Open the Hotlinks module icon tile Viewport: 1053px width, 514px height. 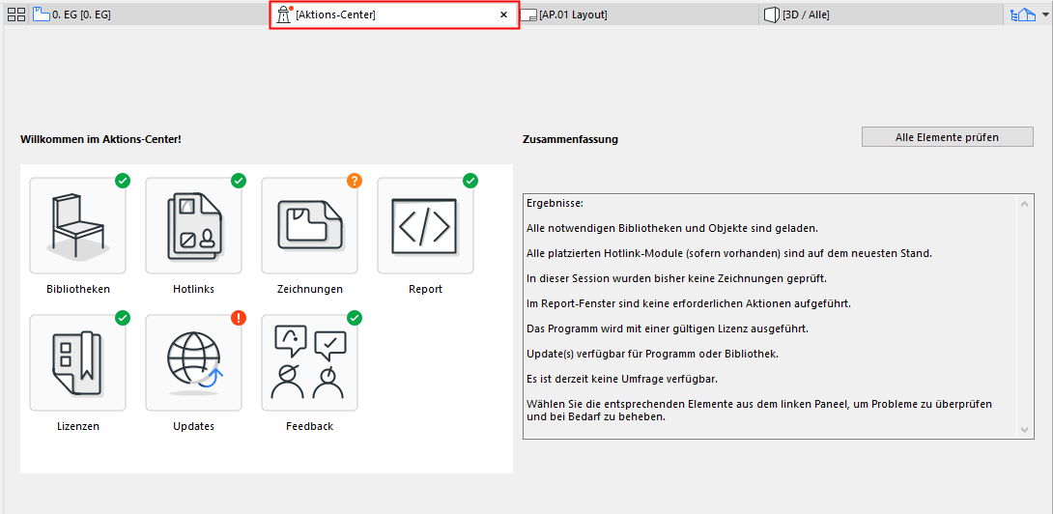(x=193, y=226)
